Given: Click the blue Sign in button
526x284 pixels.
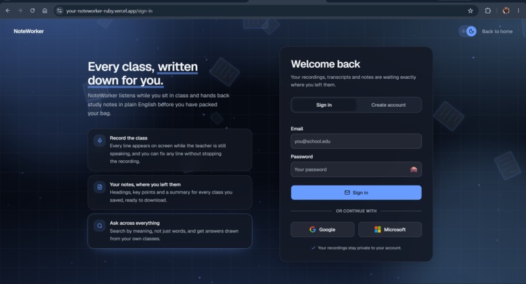Looking at the screenshot, I should pos(356,193).
